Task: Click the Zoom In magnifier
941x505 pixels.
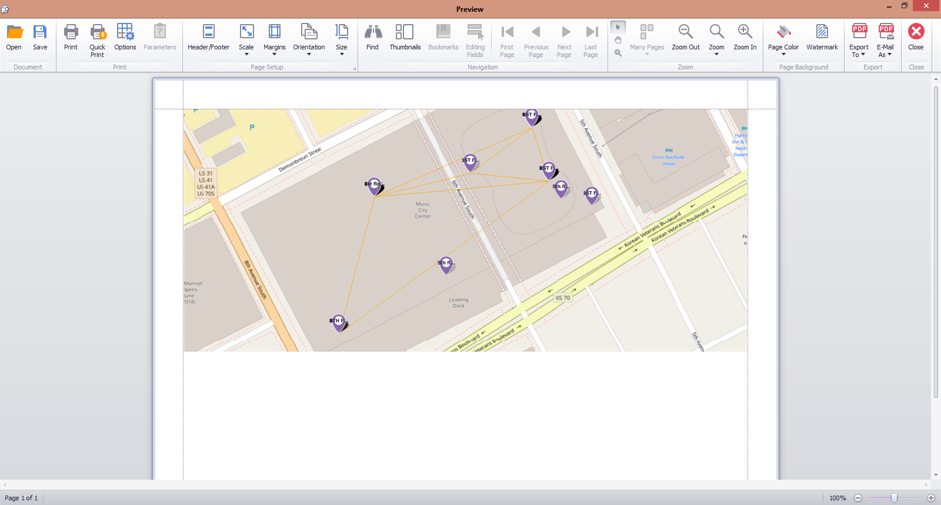Action: pos(745,33)
